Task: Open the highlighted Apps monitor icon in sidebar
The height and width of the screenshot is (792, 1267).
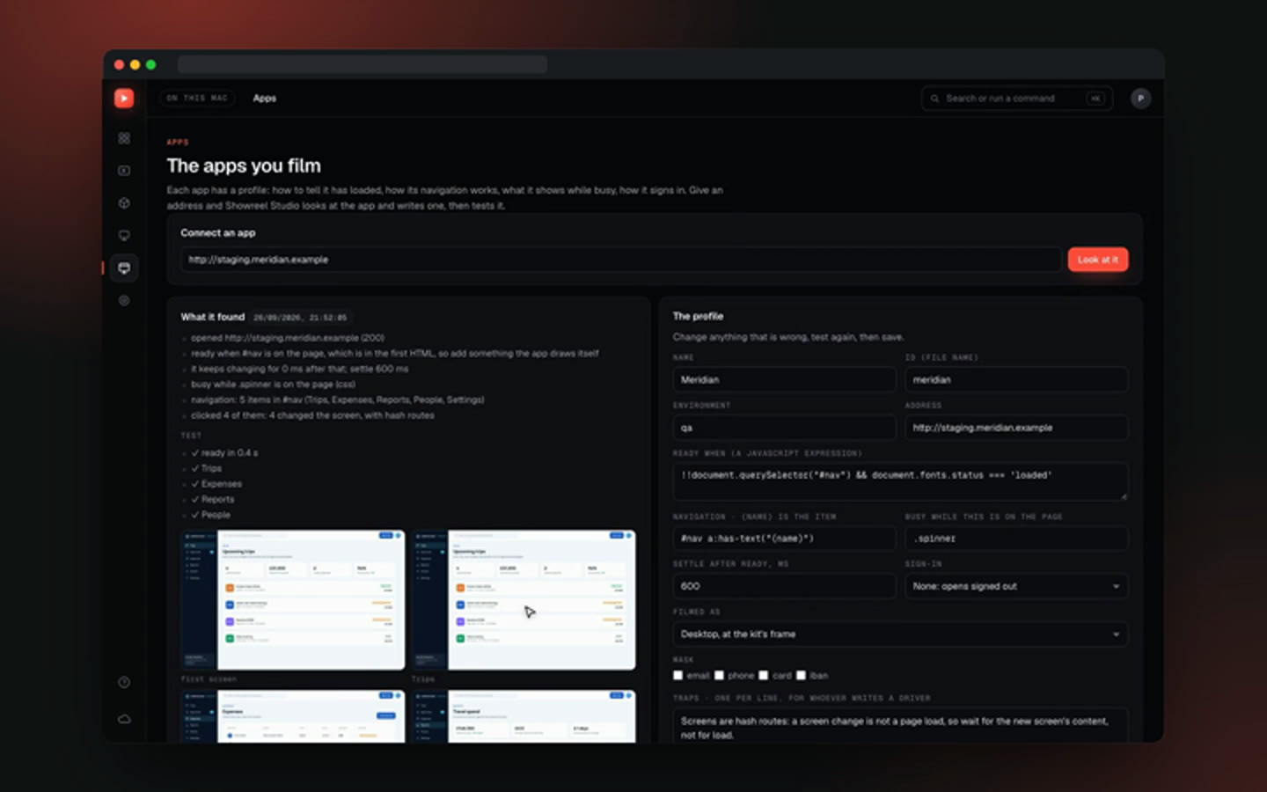Action: pyautogui.click(x=124, y=268)
